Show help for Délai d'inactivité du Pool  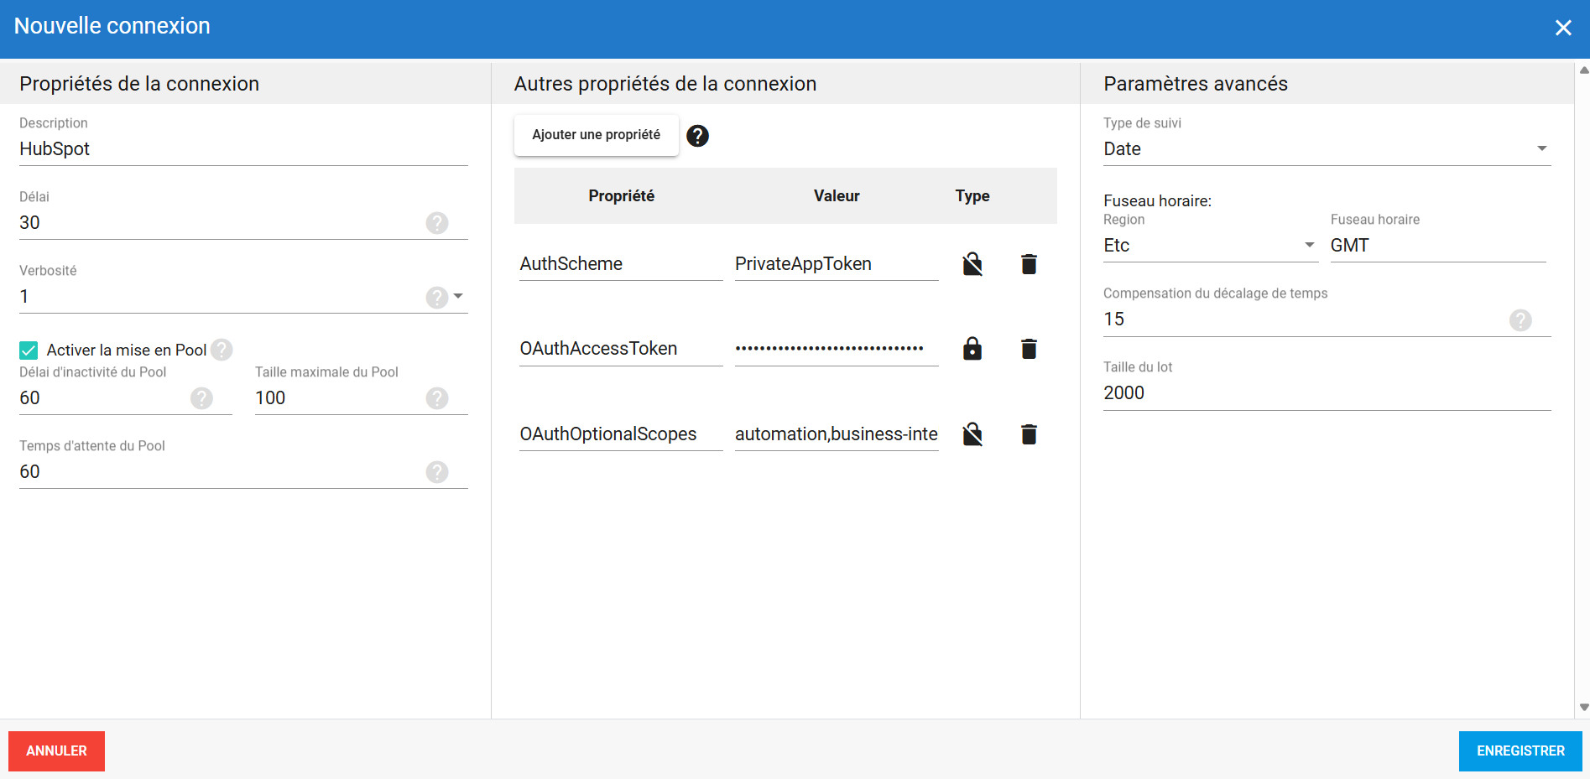pyautogui.click(x=201, y=398)
